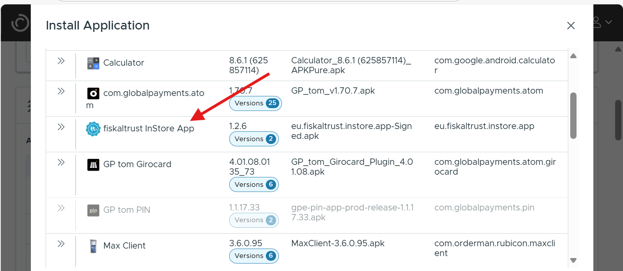
Task: Click the user account icon
Action: [597, 22]
